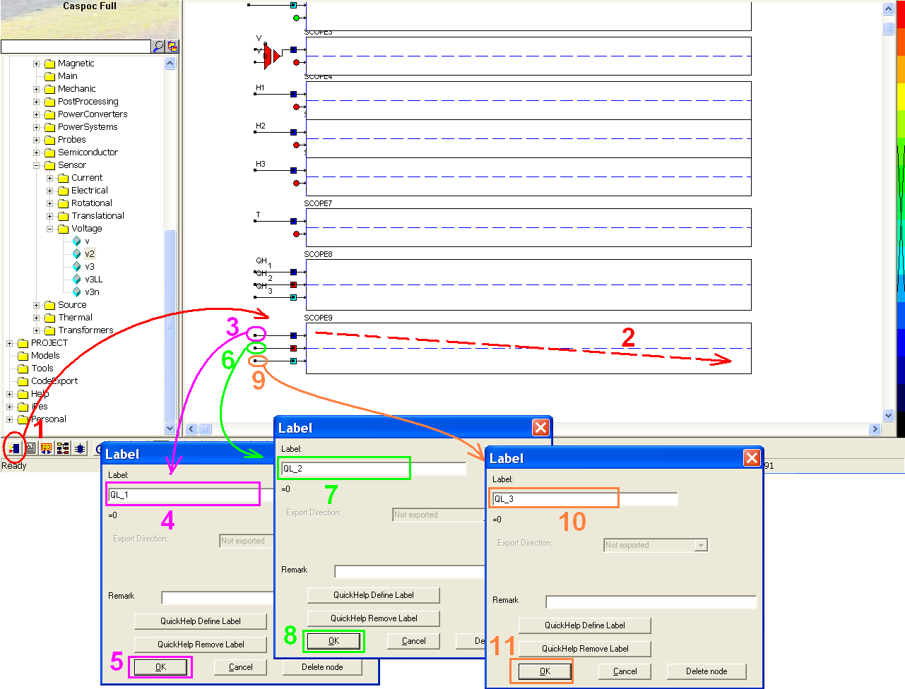Expand the Semiconductor folder
This screenshot has height=689, width=905.
click(x=37, y=152)
